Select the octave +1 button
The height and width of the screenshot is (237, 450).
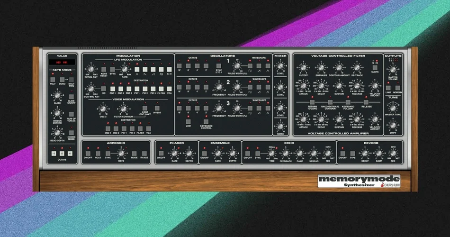(70, 154)
